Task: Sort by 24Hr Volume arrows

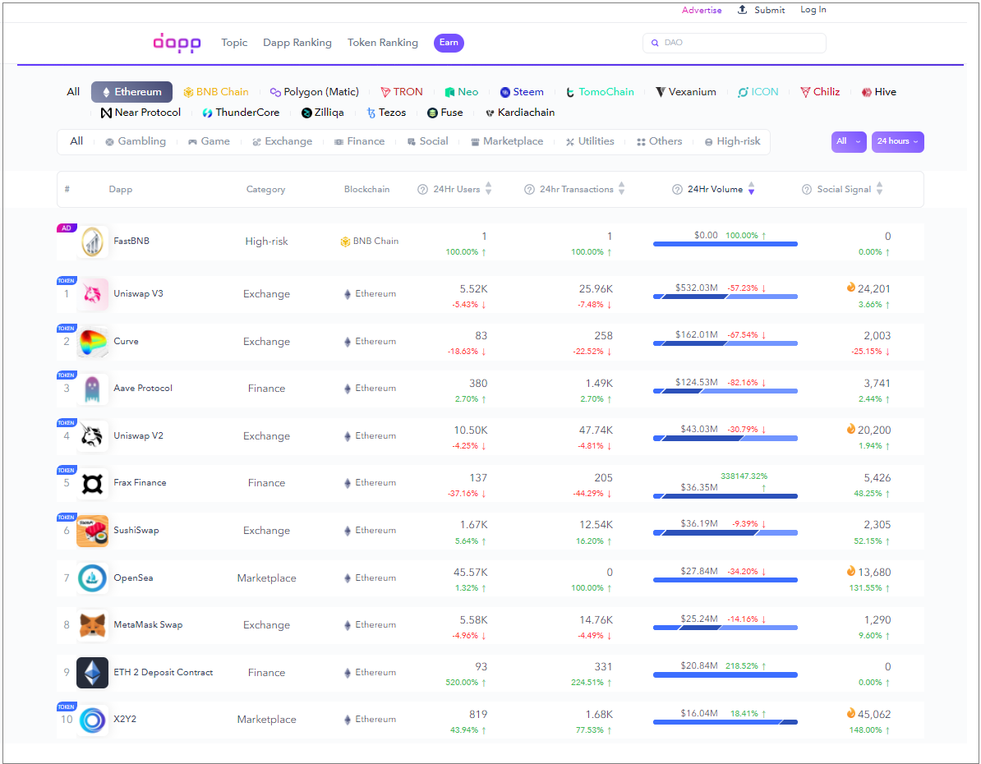Action: 752,188
